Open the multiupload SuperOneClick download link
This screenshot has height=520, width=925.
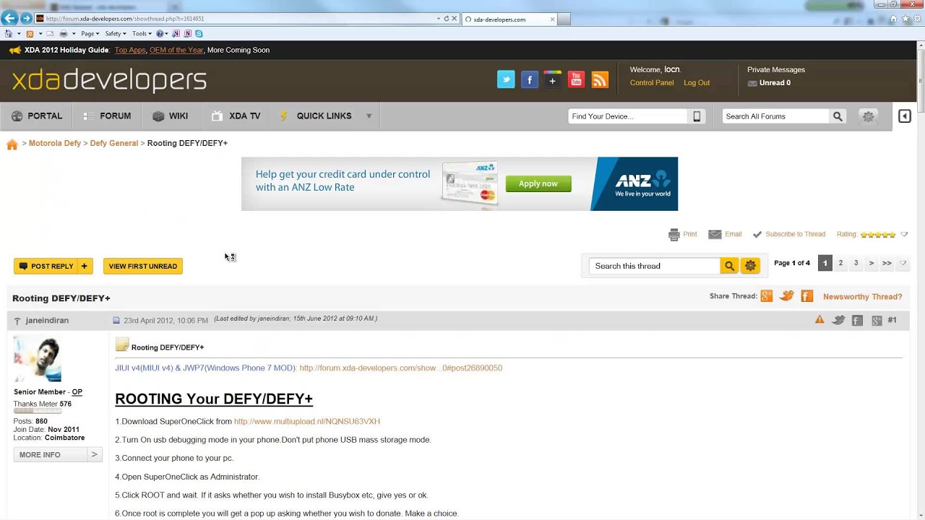(x=307, y=422)
